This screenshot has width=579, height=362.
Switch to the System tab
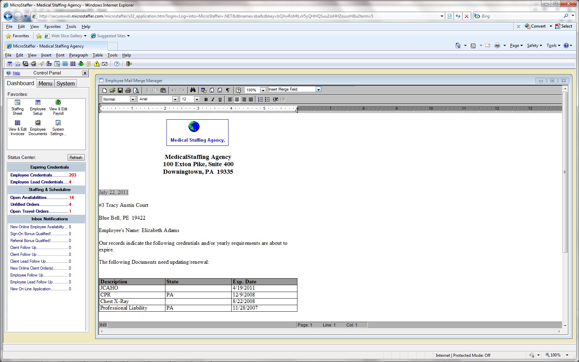pyautogui.click(x=65, y=83)
